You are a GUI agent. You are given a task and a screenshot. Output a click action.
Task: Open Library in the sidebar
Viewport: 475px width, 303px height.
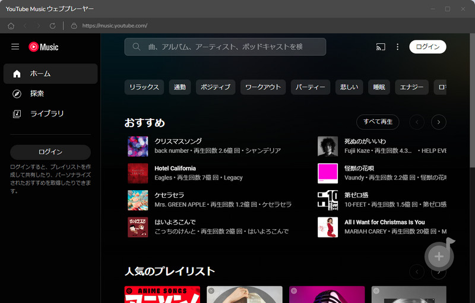[x=50, y=113]
